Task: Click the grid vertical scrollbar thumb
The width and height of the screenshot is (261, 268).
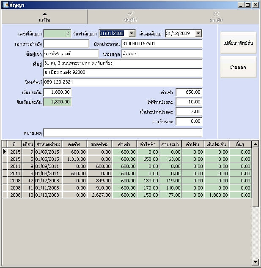Action: [x=256, y=177]
